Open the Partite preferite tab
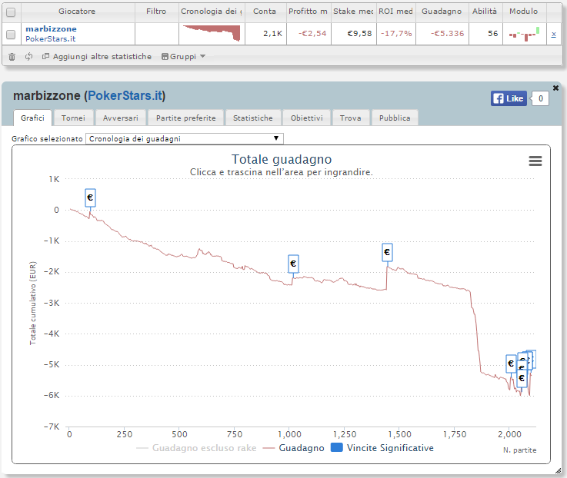567x478 pixels. point(186,118)
